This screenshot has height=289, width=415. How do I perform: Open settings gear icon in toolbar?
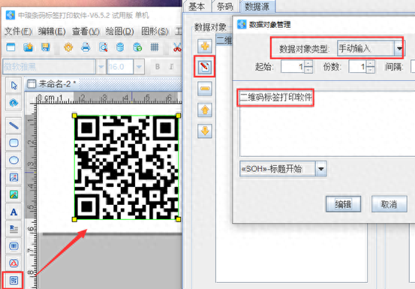point(68,47)
